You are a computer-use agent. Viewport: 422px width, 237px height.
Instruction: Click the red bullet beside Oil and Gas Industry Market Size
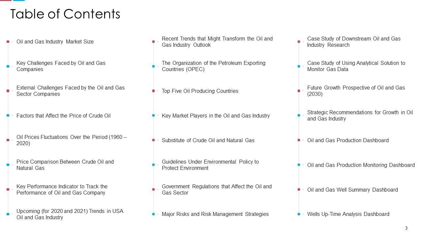tap(8, 42)
